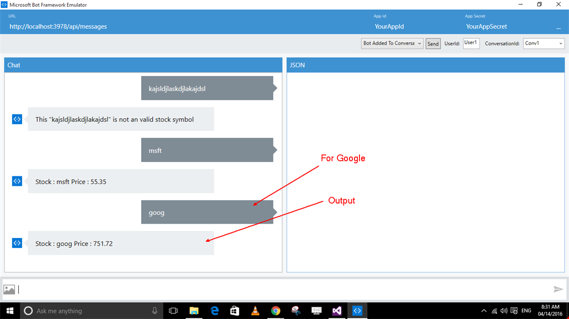Click the chat message text box
The image size is (569, 319).
tap(284, 289)
